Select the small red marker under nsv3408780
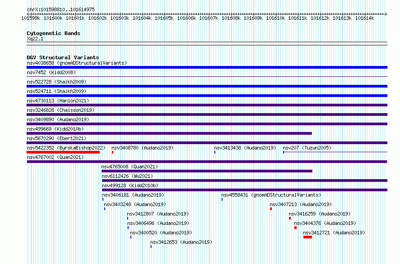This screenshot has width=400, height=264. [112, 152]
